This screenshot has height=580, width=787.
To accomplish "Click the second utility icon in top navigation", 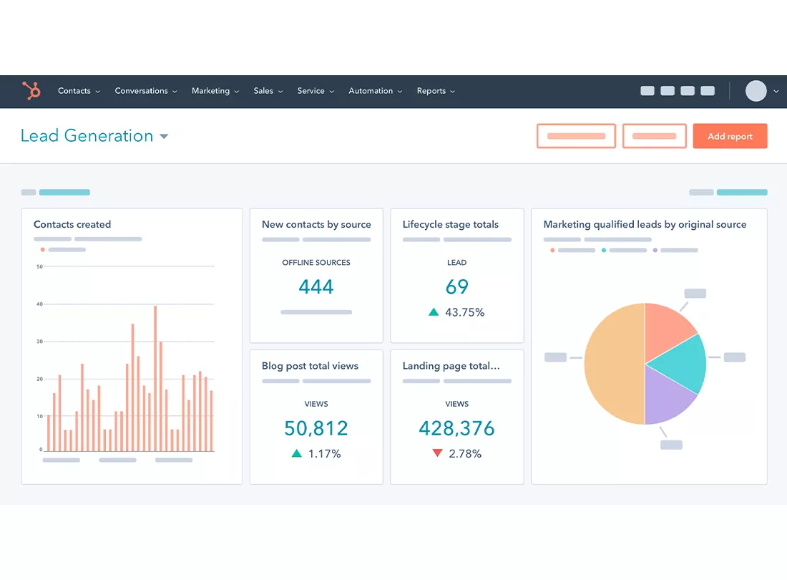I will pyautogui.click(x=667, y=91).
